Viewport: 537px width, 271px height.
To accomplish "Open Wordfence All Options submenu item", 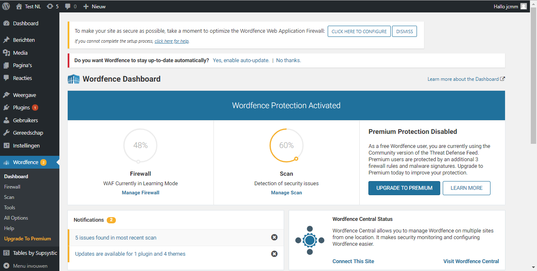I will click(16, 218).
